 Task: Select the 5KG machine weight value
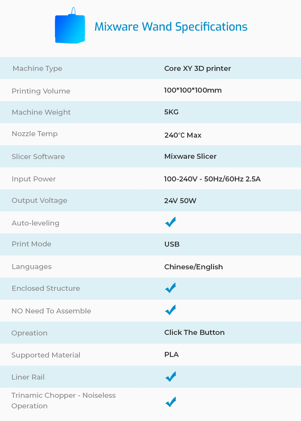171,112
